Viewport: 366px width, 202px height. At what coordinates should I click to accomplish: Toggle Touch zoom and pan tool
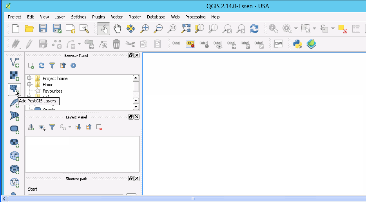click(103, 29)
